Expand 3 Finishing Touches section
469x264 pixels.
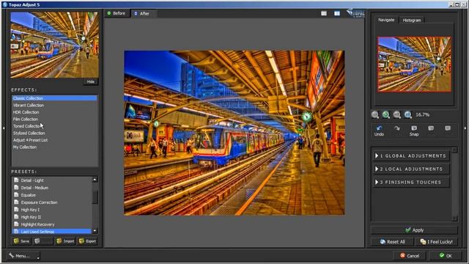[411, 183]
